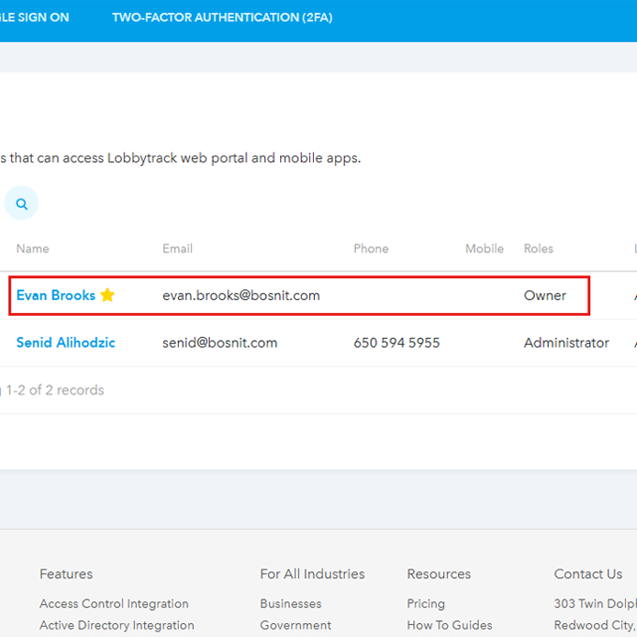
Task: Sort users by Roles column header
Action: (x=539, y=248)
